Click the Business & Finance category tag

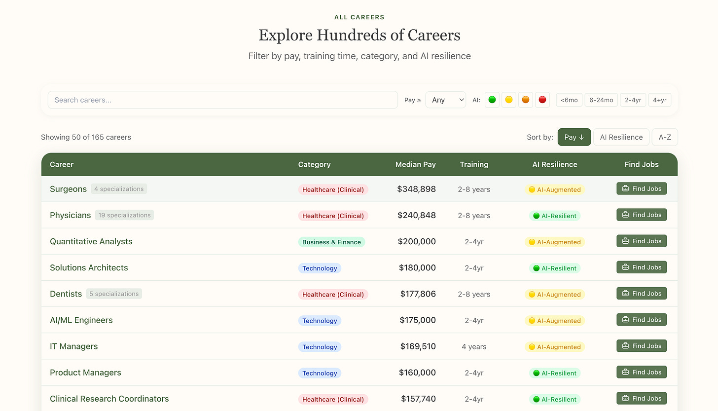tap(331, 242)
